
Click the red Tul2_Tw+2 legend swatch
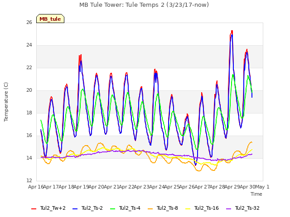tap(34, 209)
